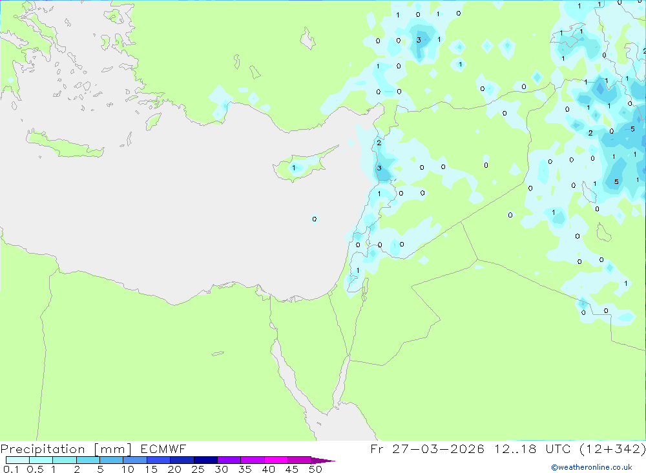
Task: Click the precipitation value '1' on Cyprus
Action: click(x=294, y=168)
